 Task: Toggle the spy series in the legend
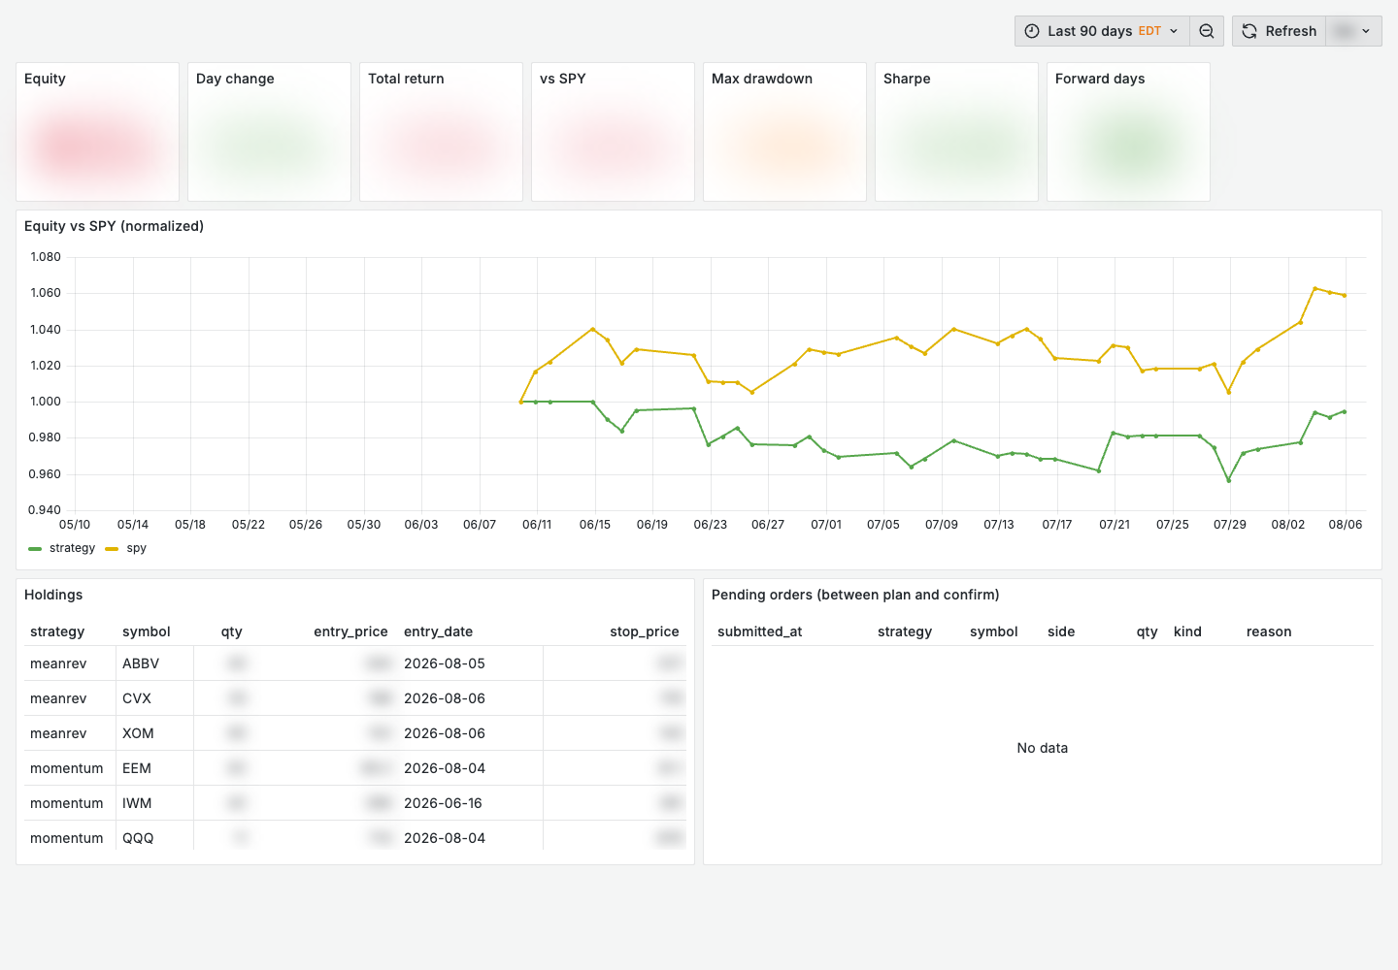coord(137,548)
